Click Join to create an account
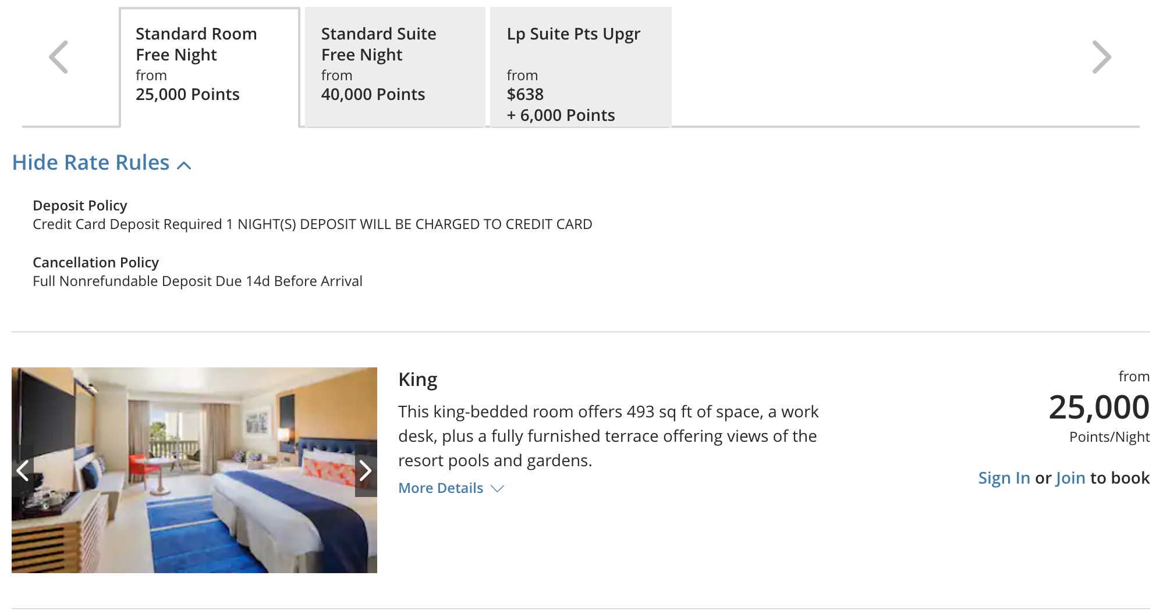The height and width of the screenshot is (615, 1163). (1070, 478)
